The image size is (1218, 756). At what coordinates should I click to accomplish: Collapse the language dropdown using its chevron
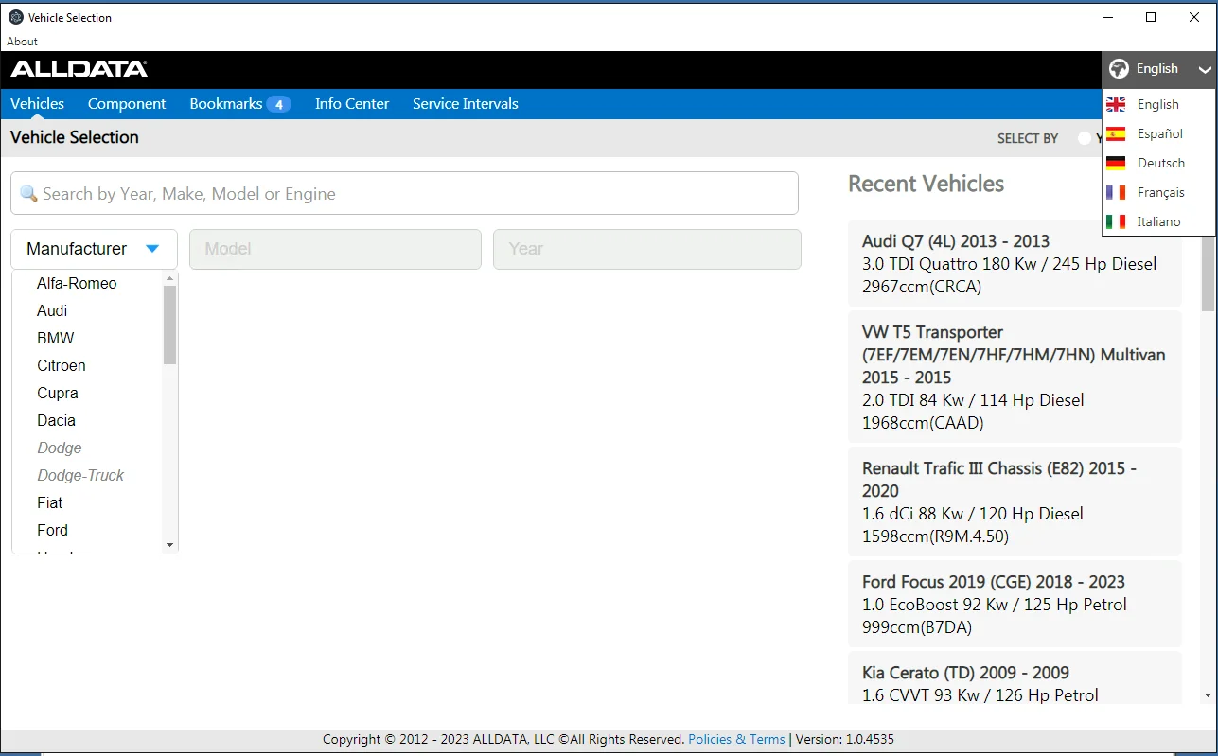coord(1204,69)
